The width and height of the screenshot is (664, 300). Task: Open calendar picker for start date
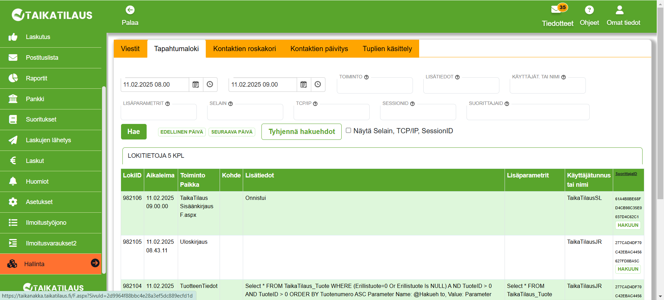pyautogui.click(x=196, y=85)
